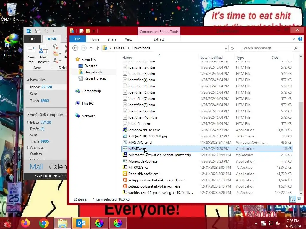Open Drafts [2] folder in Outlook
Viewport: 306px width, 229px height.
coord(37,129)
